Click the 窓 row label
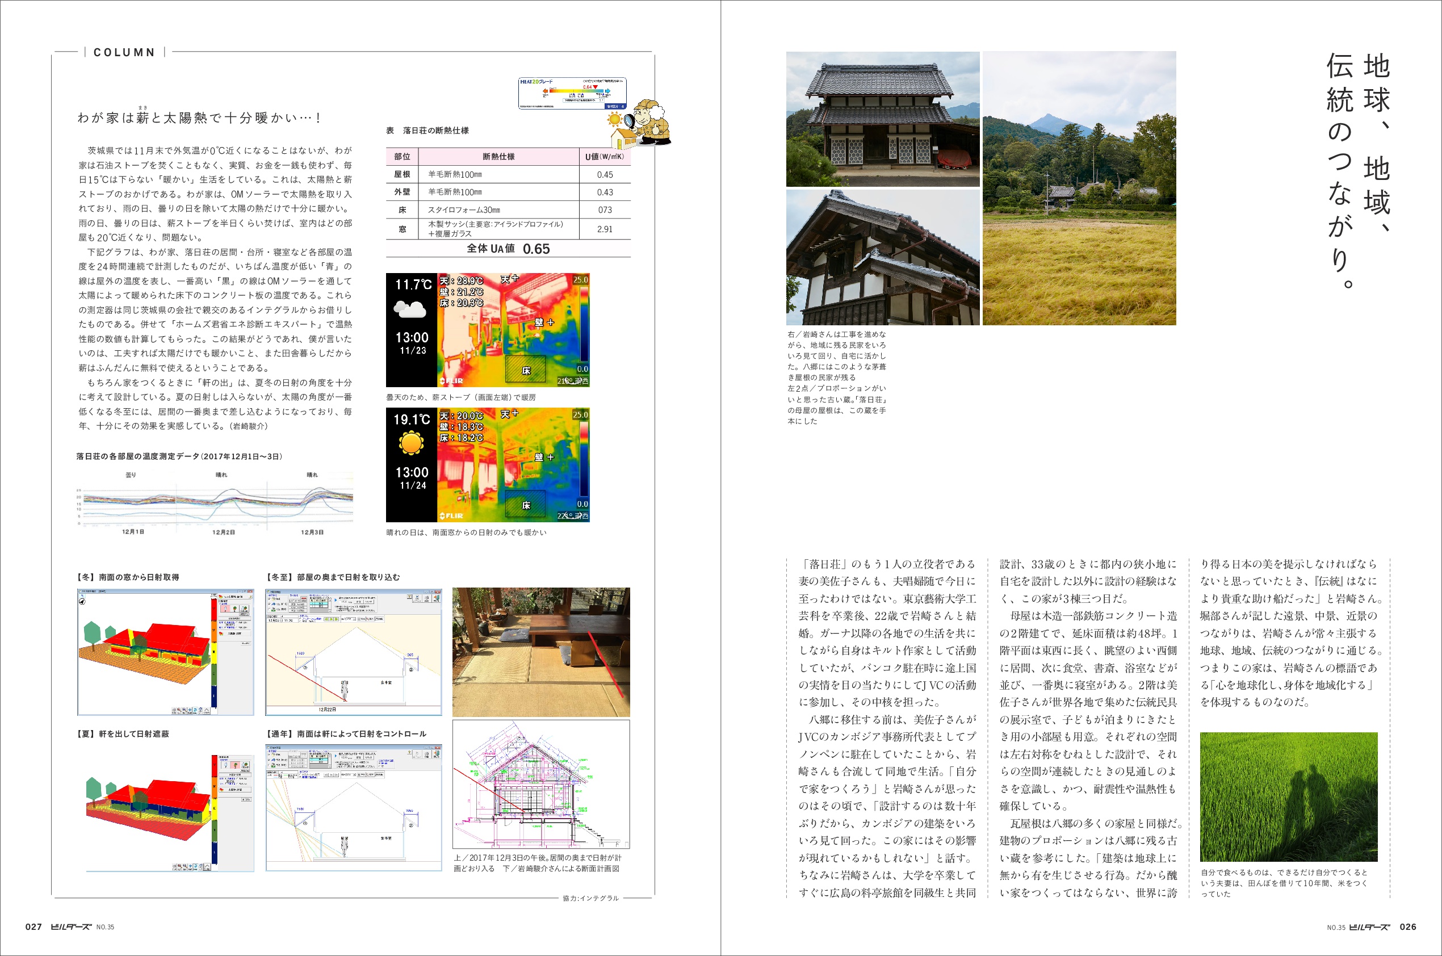This screenshot has height=956, width=1442. click(403, 229)
